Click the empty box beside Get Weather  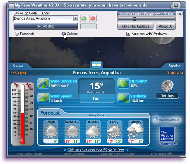(x=88, y=26)
